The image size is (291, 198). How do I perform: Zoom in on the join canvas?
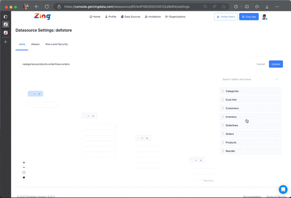pyautogui.click(x=24, y=163)
